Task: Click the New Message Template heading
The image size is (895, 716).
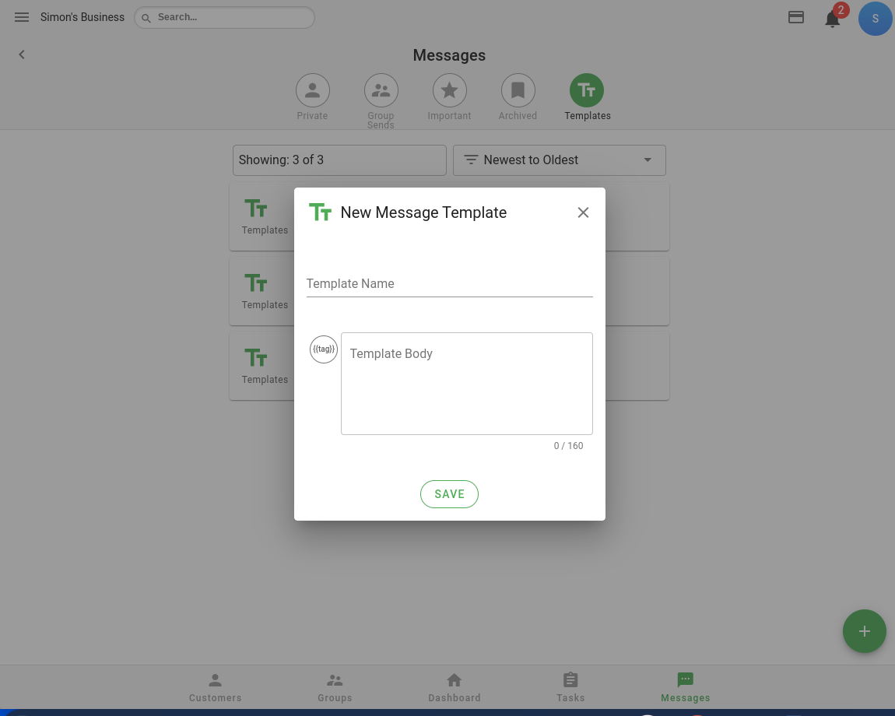Action: tap(423, 212)
